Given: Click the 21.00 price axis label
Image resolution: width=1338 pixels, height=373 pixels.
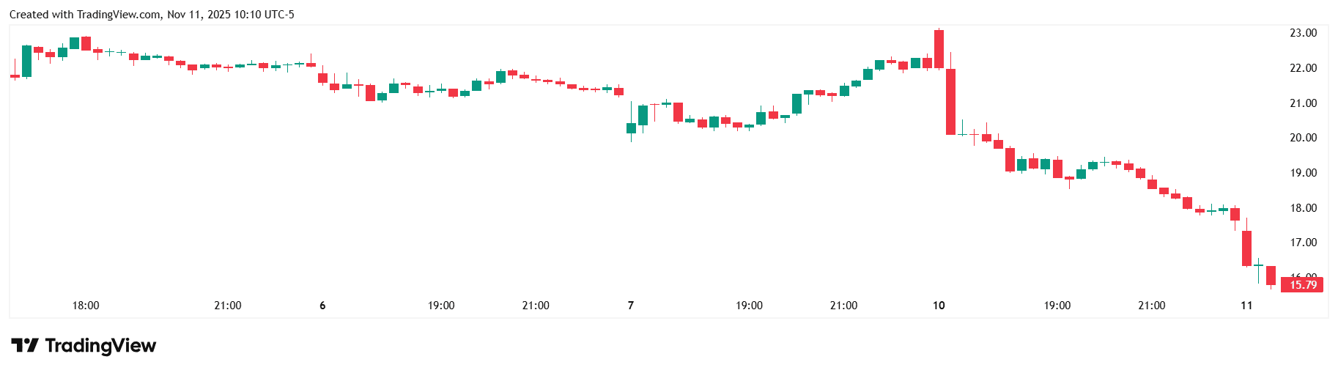Looking at the screenshot, I should tap(1303, 103).
